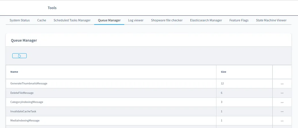Switch to Shopware file checker tab
The width and height of the screenshot is (298, 128).
pyautogui.click(x=167, y=20)
